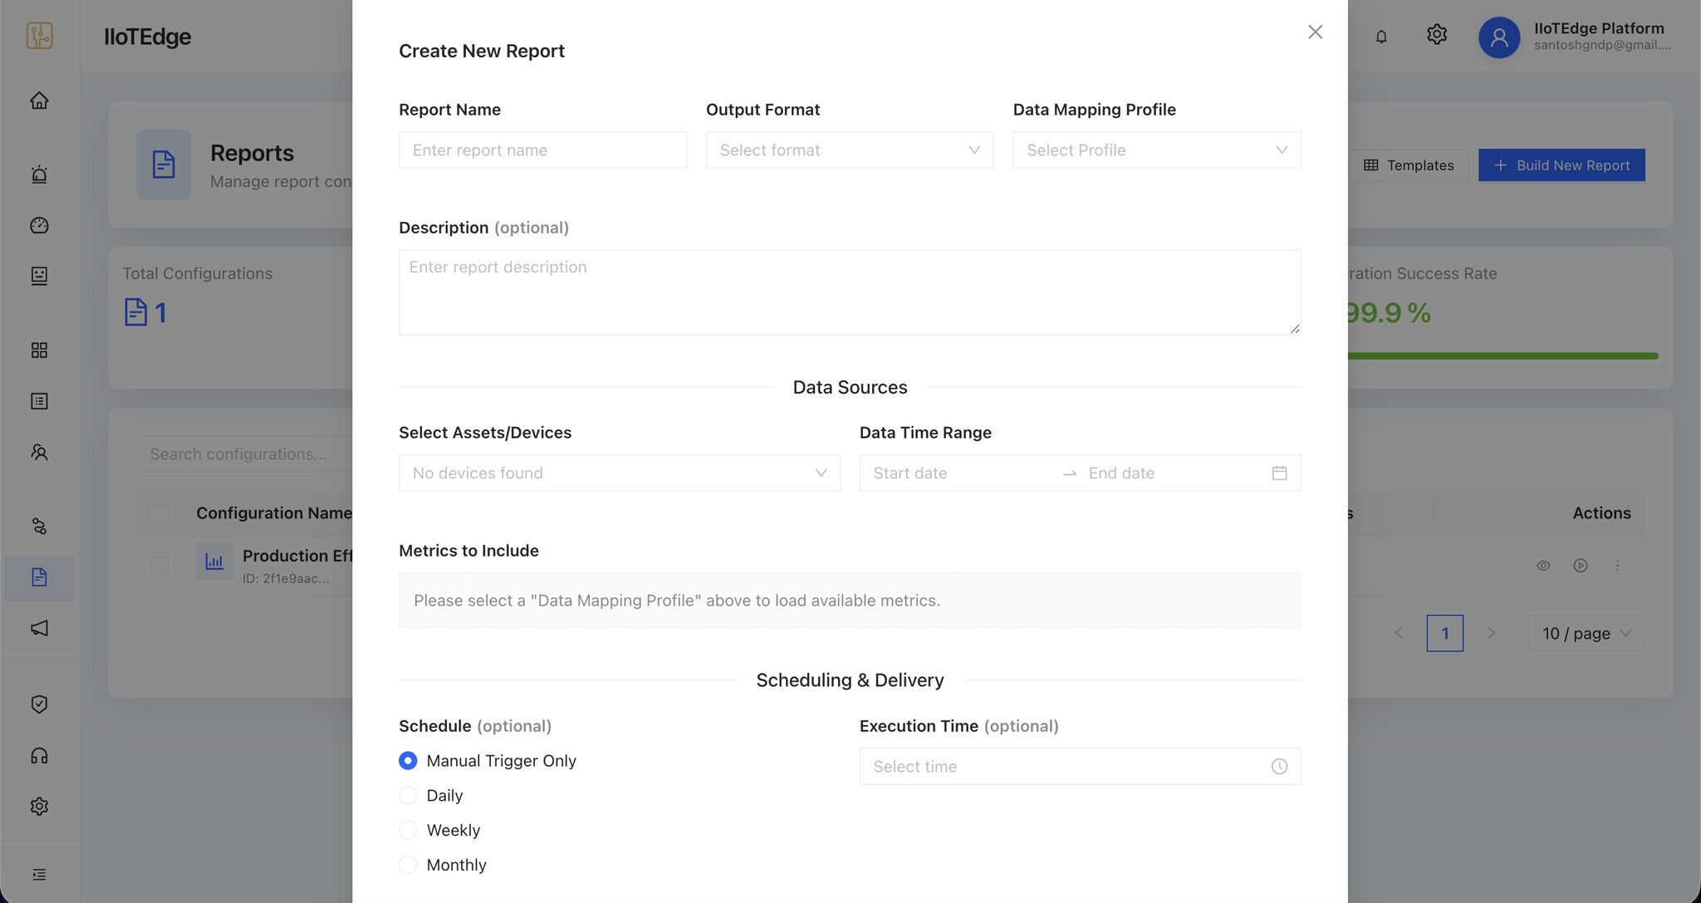1701x903 pixels.
Task: View Production report with eye icon
Action: click(x=1543, y=566)
